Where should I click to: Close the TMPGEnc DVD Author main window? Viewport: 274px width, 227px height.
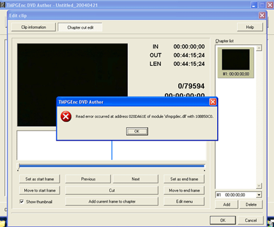click(x=270, y=5)
